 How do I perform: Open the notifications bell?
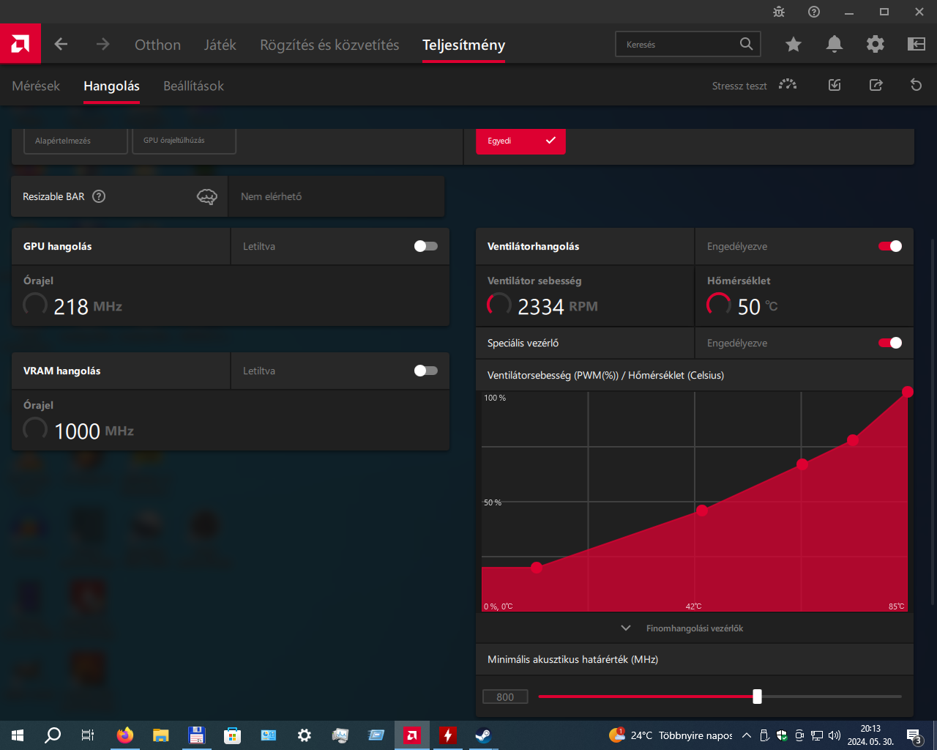click(x=834, y=44)
